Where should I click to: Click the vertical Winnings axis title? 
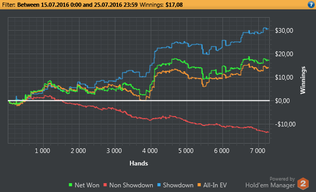[302, 80]
